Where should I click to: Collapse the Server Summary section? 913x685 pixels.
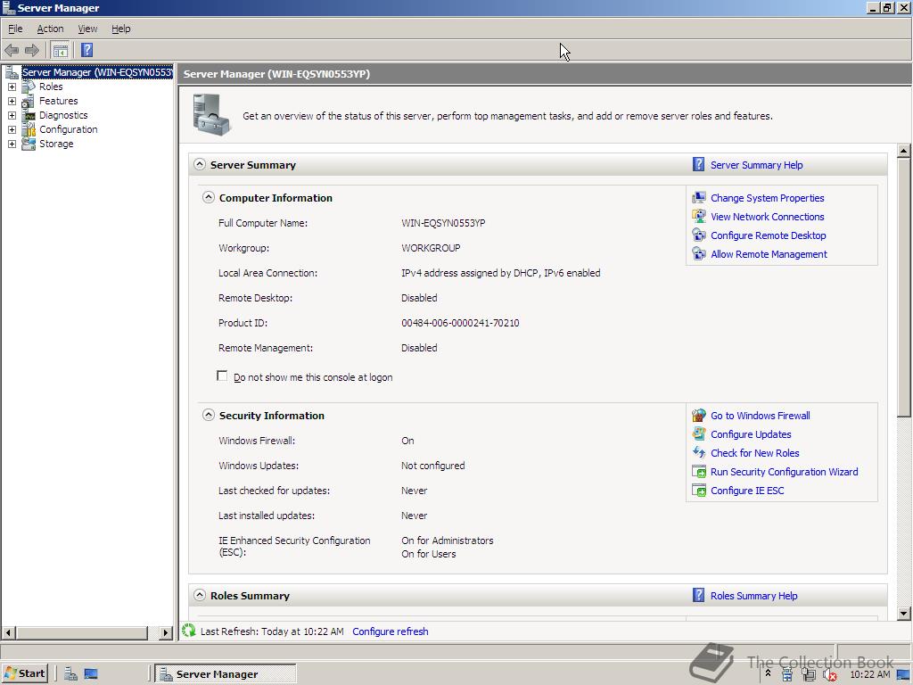tap(200, 164)
